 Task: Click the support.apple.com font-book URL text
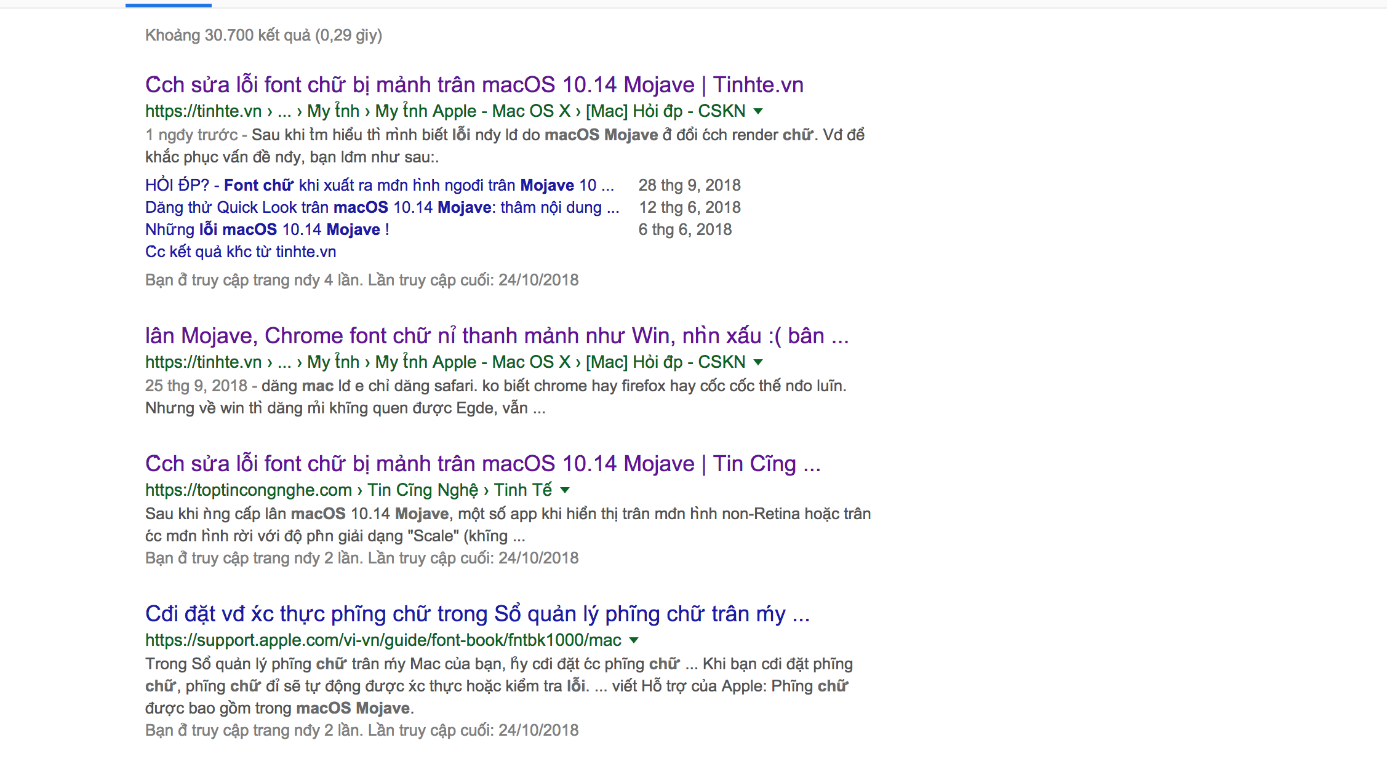pyautogui.click(x=383, y=640)
